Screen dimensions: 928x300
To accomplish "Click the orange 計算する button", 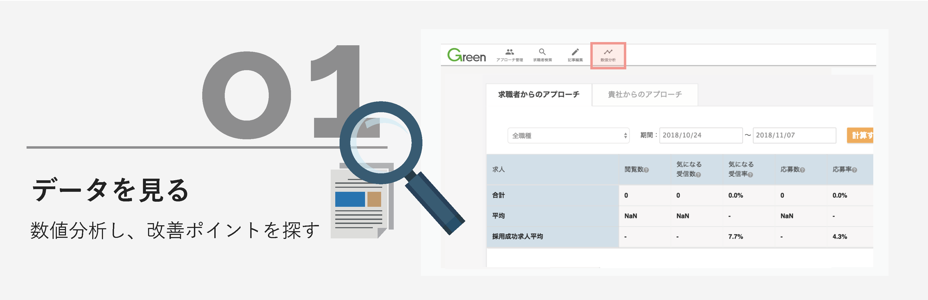I will point(860,135).
